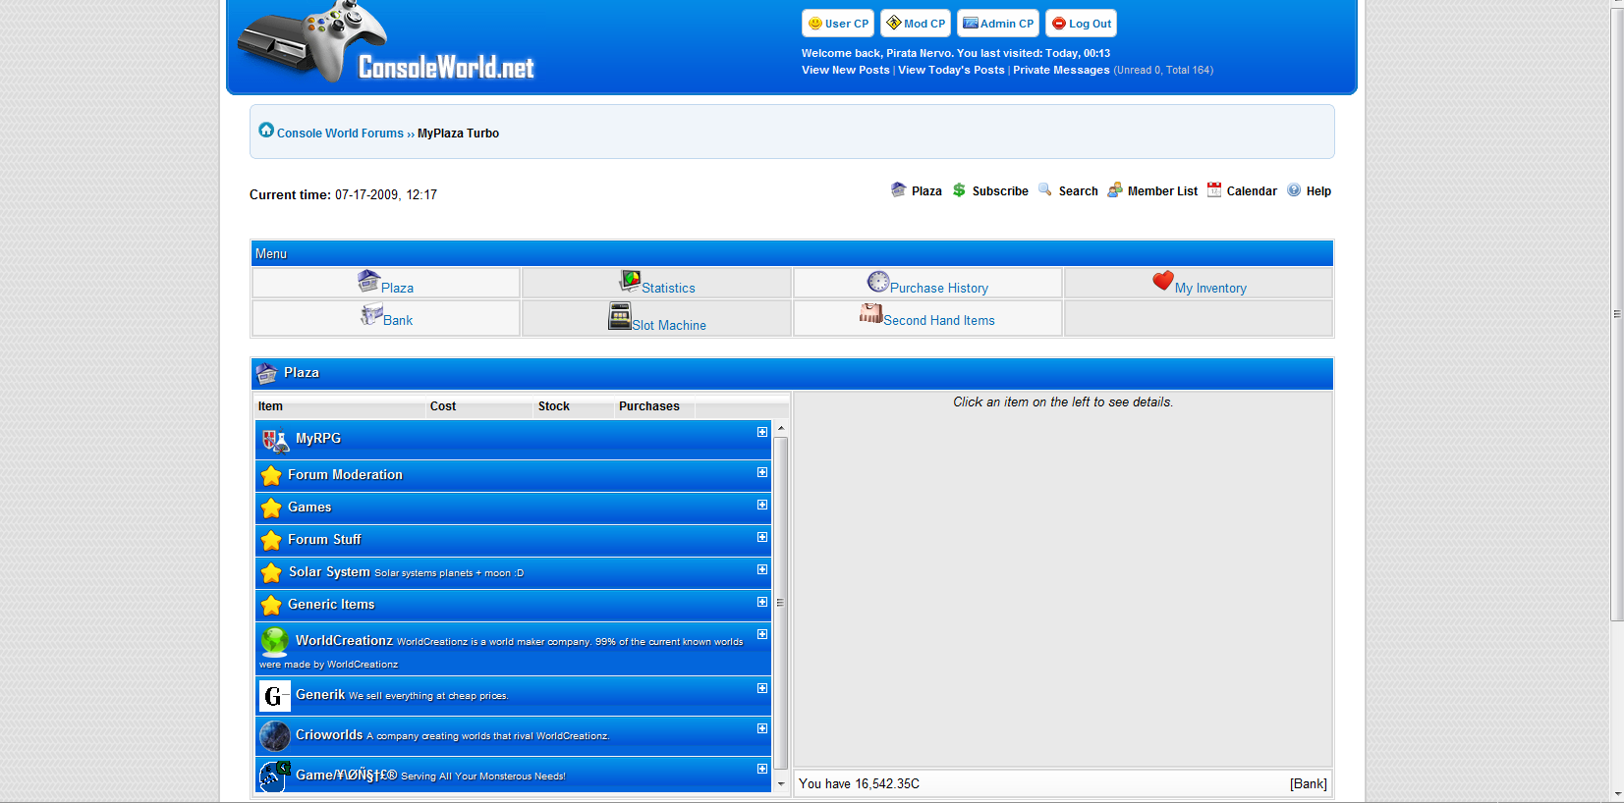Click the home icon beside Console World Forums
Viewport: 1624px width, 803px height.
[266, 131]
